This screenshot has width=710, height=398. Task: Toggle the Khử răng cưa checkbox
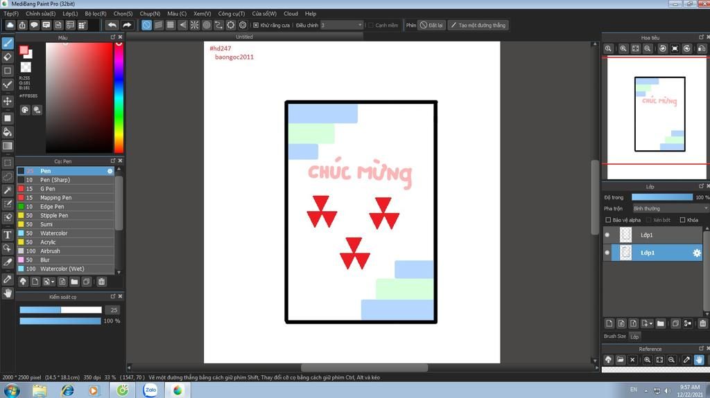[256, 25]
